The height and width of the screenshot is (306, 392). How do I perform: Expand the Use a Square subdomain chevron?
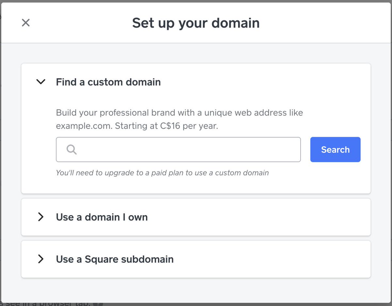click(41, 259)
